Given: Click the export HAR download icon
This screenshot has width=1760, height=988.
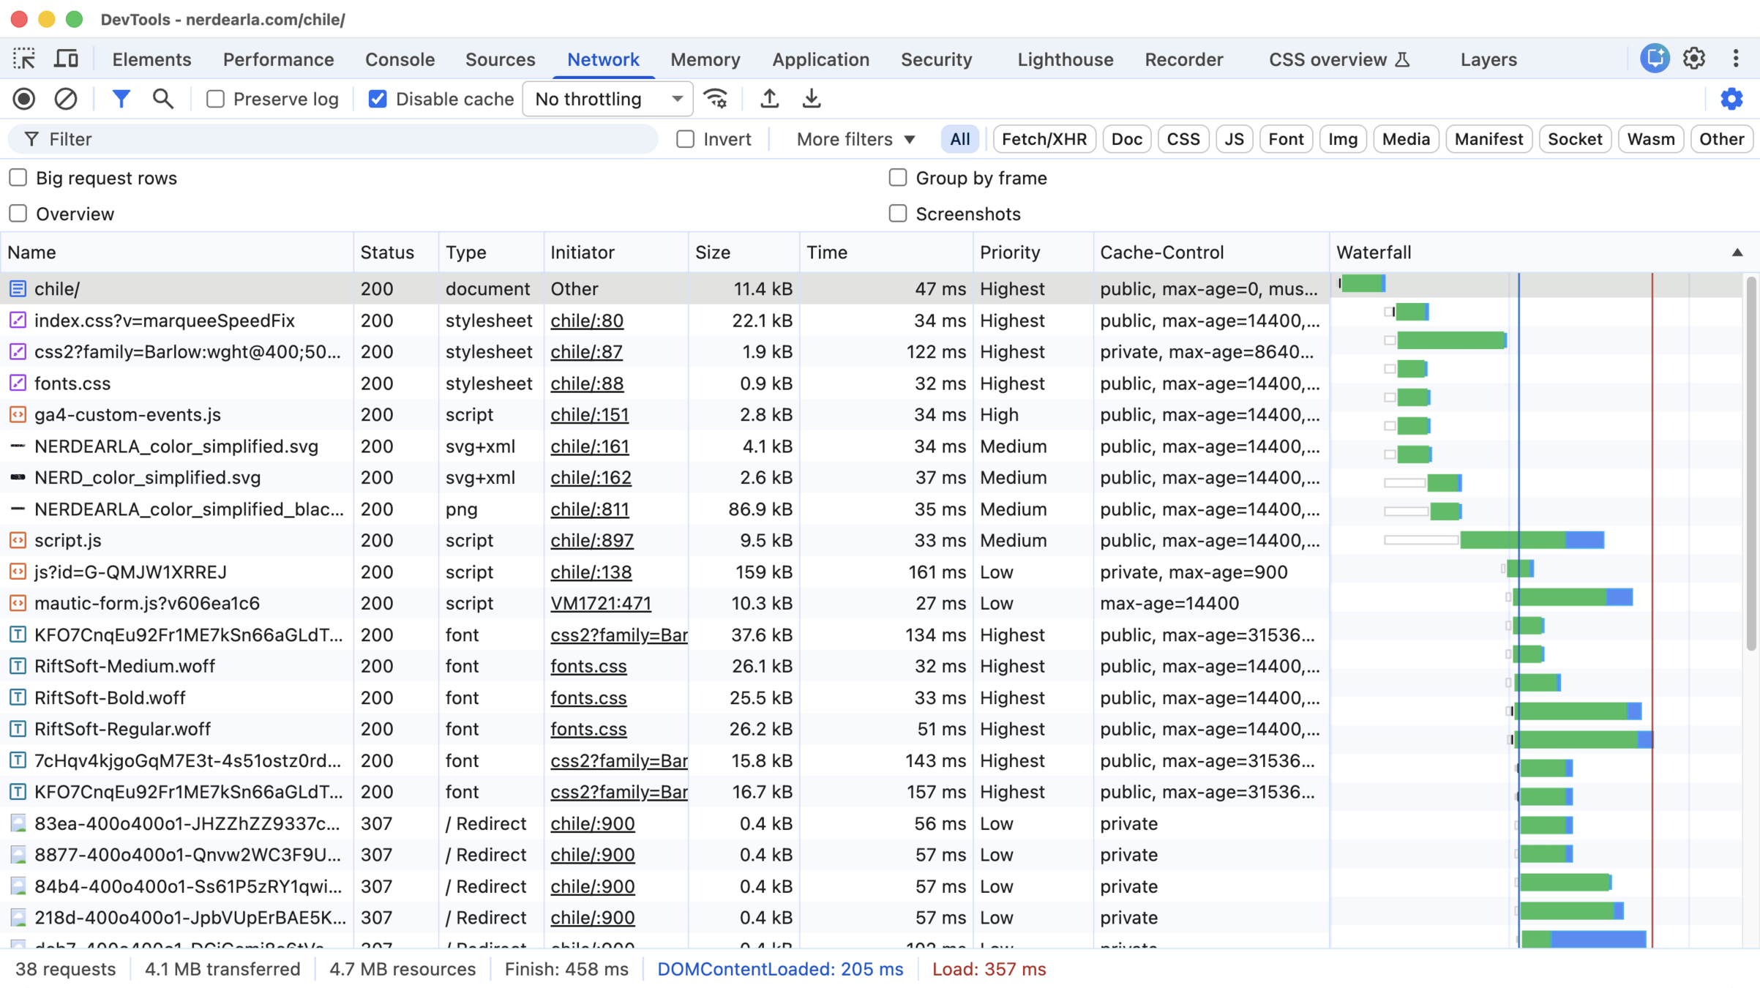Looking at the screenshot, I should point(811,99).
